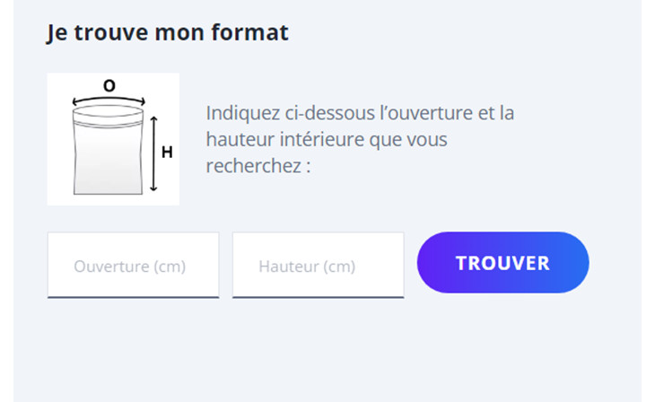This screenshot has width=655, height=402.
Task: Focus the Ouverture (cm) input field
Action: (134, 266)
